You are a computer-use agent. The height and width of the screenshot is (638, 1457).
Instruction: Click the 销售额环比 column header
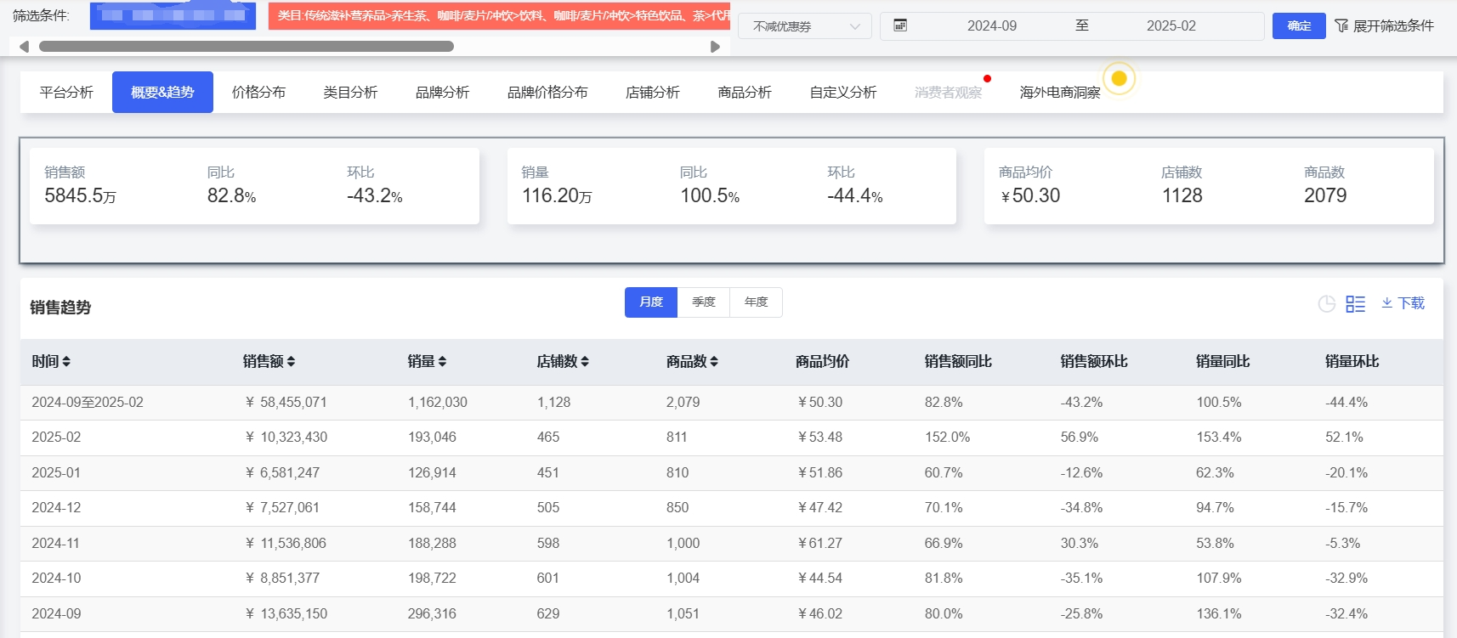click(1094, 362)
